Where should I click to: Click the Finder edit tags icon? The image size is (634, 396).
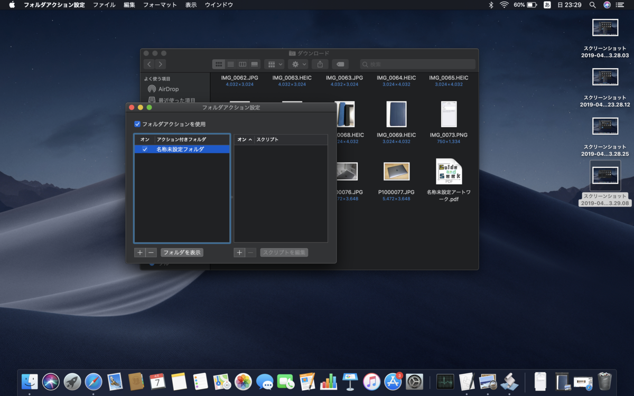[x=340, y=64]
